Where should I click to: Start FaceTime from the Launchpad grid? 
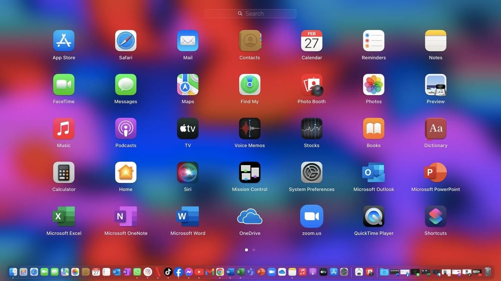coord(64,85)
